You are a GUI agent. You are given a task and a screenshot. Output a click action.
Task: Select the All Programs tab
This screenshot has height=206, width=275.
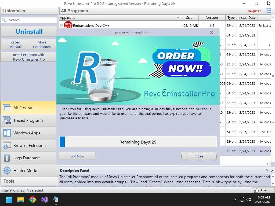tap(28, 108)
